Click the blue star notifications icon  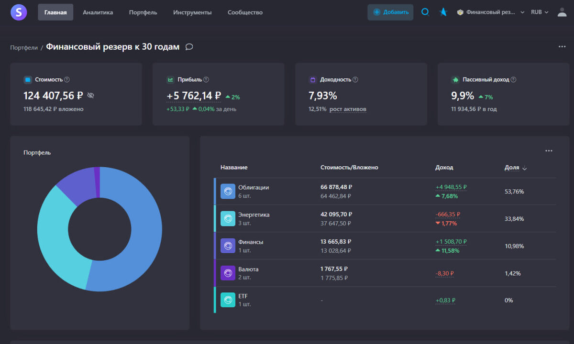pyautogui.click(x=442, y=12)
